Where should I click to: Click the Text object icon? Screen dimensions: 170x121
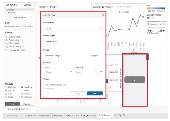click(x=6, y=94)
